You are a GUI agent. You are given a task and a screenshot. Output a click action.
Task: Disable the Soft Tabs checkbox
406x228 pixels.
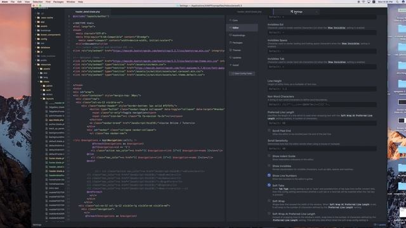pyautogui.click(x=269, y=185)
